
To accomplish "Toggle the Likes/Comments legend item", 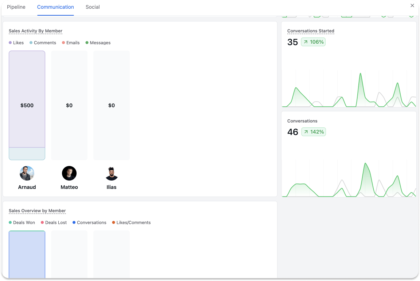I will tap(132, 222).
